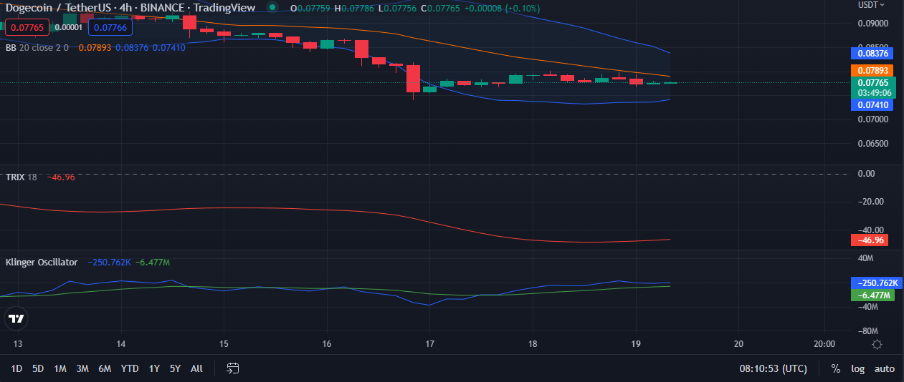Select the 5Y time range
The height and width of the screenshot is (382, 904).
[x=175, y=368]
